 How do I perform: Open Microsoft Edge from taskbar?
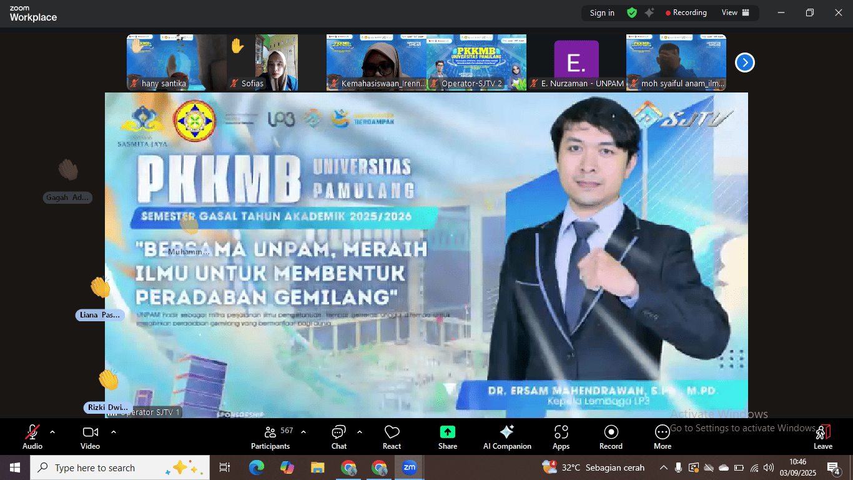257,467
